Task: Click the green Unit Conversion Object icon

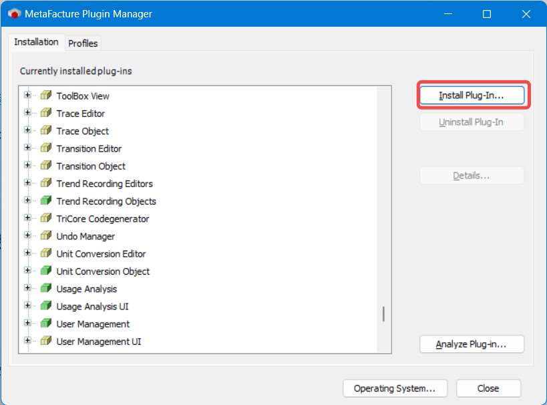Action: click(46, 270)
